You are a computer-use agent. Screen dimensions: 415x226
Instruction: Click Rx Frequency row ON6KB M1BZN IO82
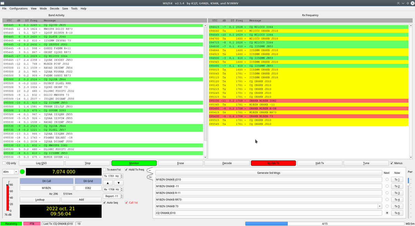pyautogui.click(x=309, y=101)
